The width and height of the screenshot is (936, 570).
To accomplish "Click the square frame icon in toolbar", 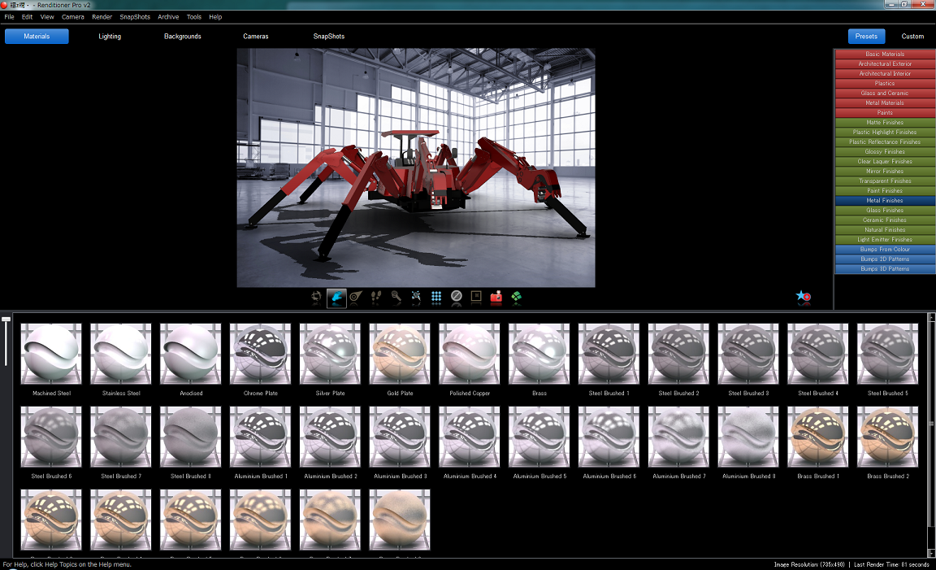I will 477,298.
